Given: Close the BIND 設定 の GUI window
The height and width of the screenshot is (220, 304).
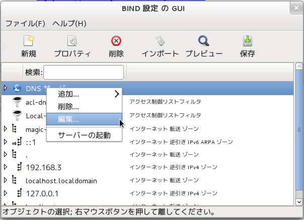Looking at the screenshot, I should 296,8.
